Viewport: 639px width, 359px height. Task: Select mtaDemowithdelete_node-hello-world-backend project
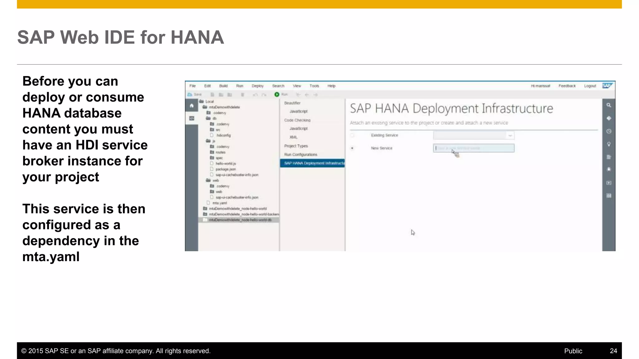244,214
